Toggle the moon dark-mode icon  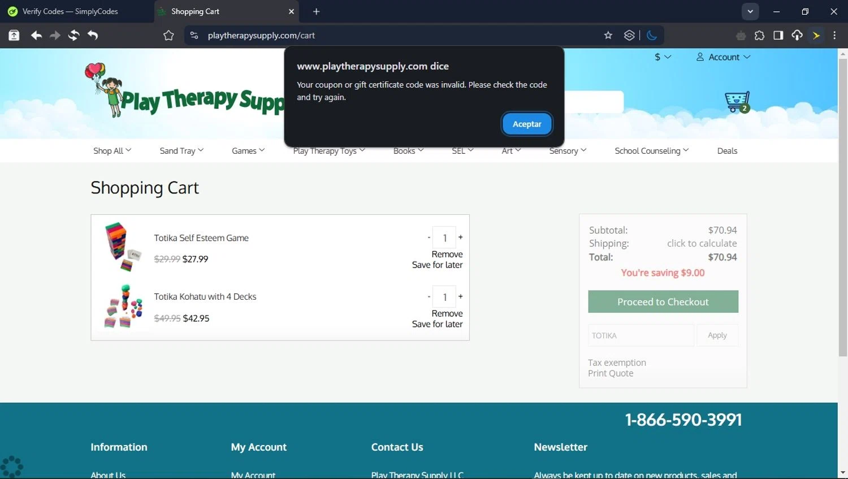pyautogui.click(x=652, y=35)
